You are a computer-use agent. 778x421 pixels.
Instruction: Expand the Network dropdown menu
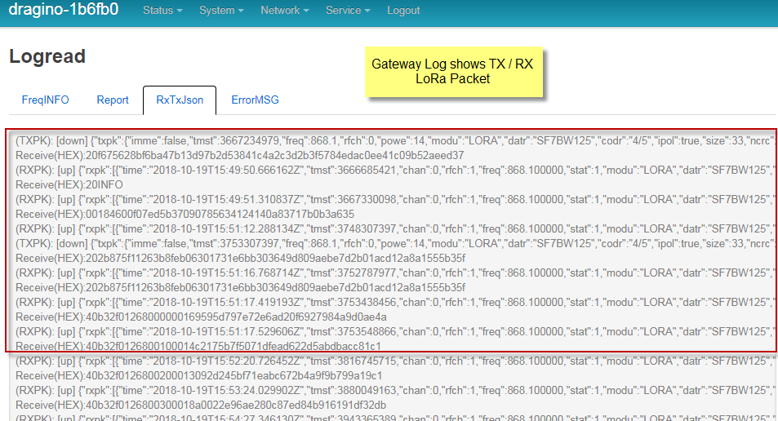(x=285, y=10)
